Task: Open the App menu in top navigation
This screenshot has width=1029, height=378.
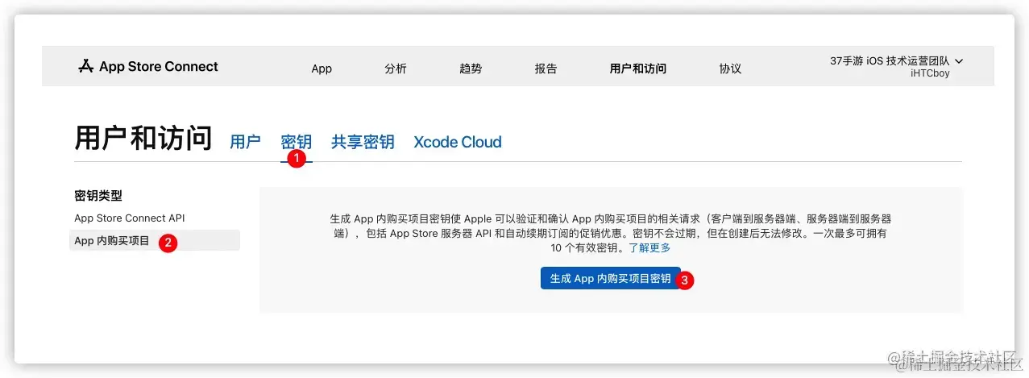Action: coord(322,69)
